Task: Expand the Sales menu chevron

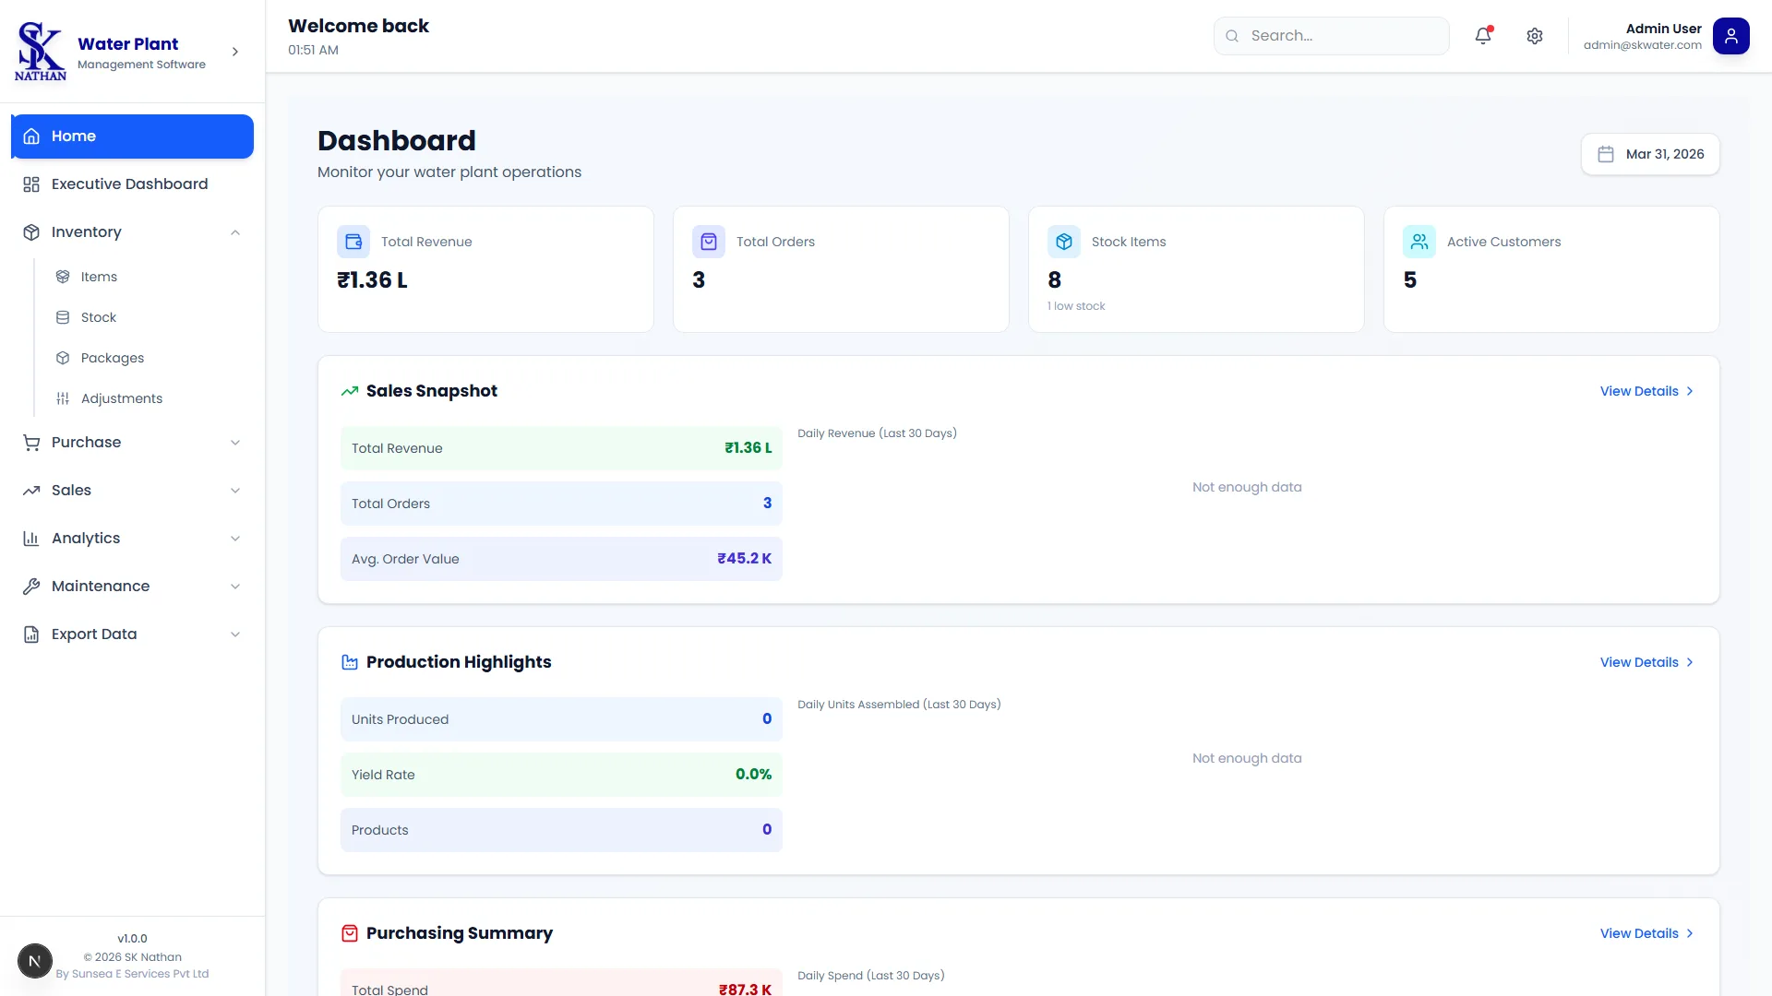Action: (x=235, y=491)
